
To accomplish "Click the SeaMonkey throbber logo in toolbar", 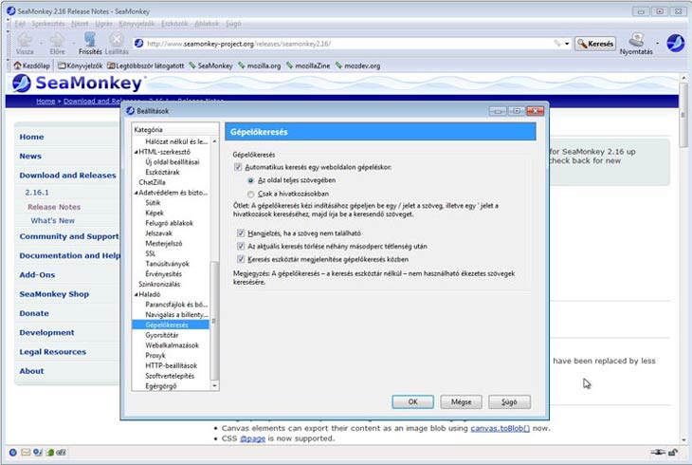I will (675, 44).
